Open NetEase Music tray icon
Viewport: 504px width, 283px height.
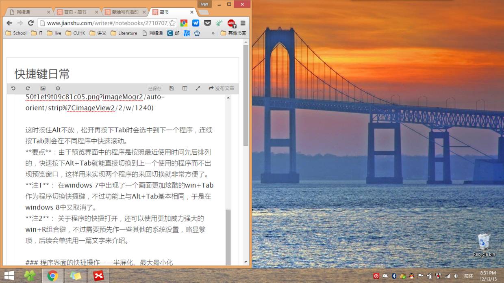click(x=376, y=276)
